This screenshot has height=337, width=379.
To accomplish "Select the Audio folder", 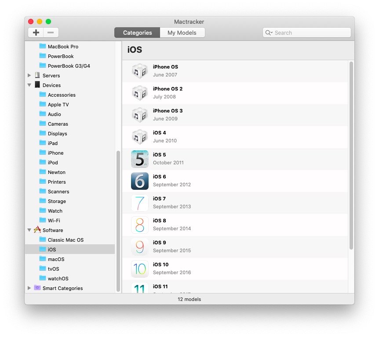I will coord(69,114).
